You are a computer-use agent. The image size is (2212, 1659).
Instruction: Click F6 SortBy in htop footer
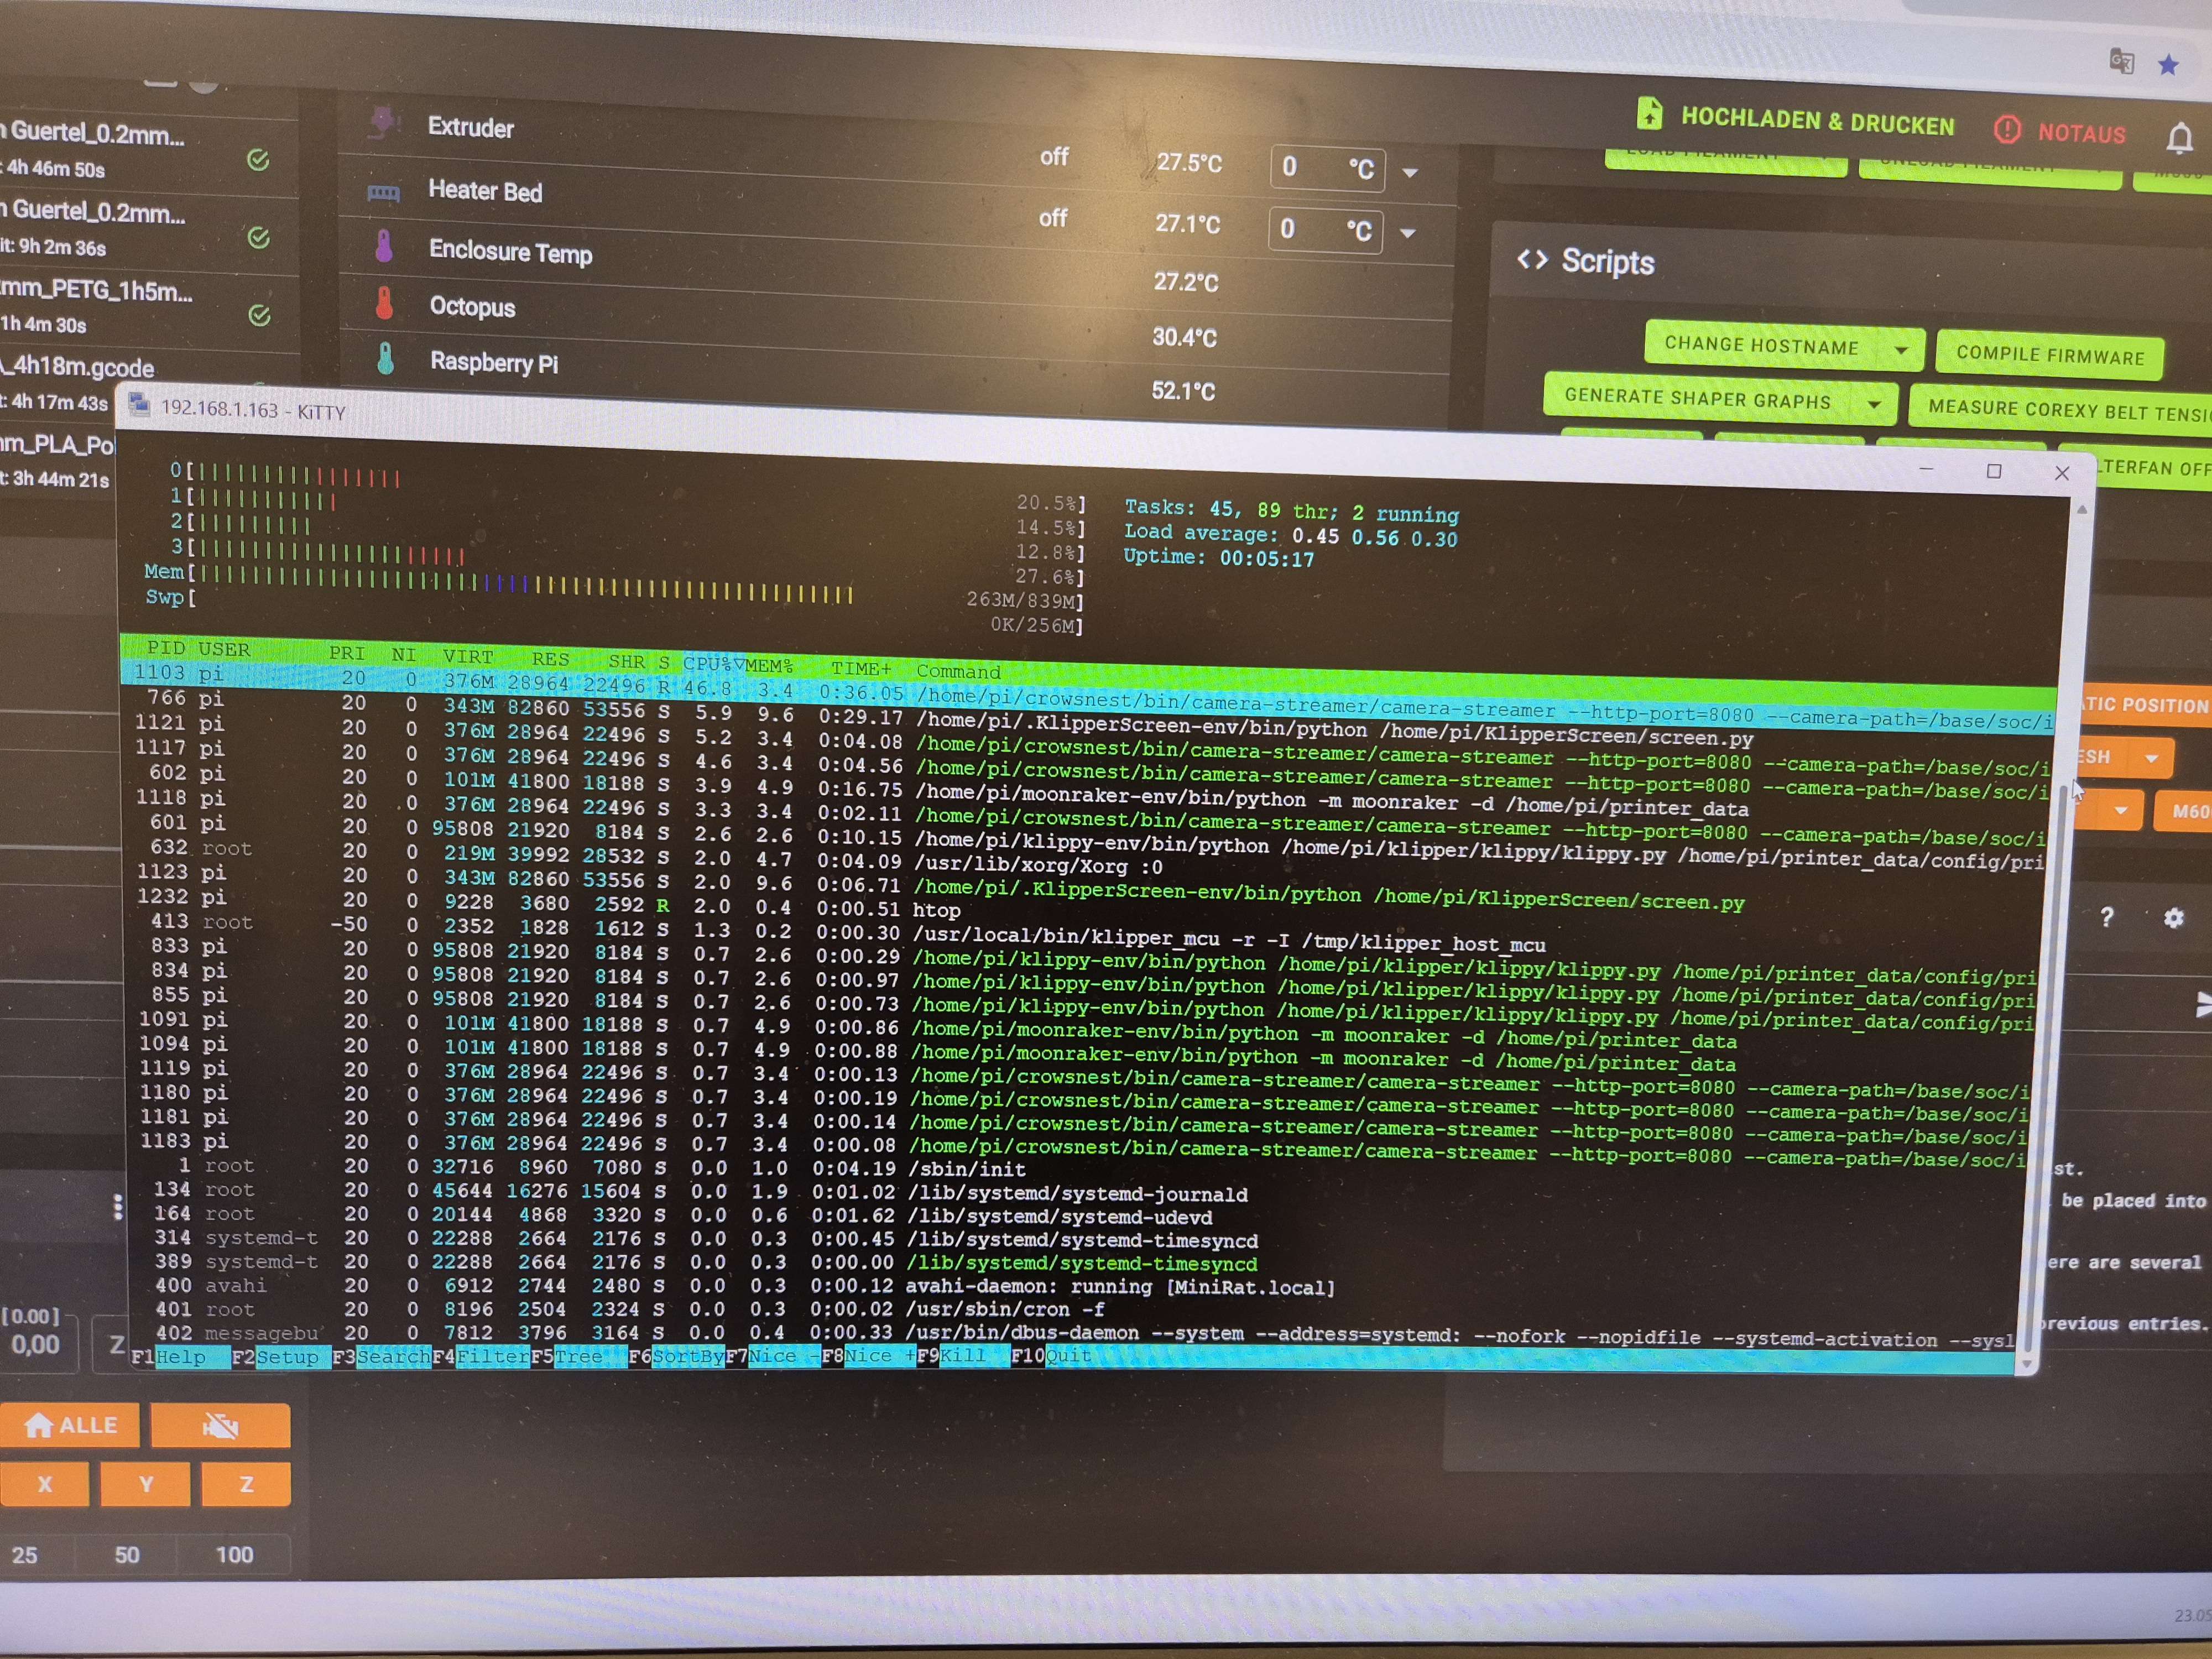click(677, 1357)
